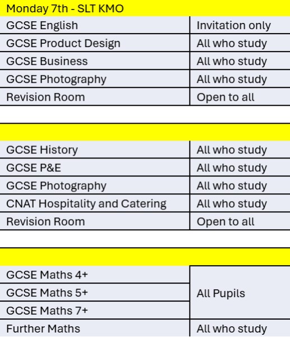
Task: Select CNAT Hospitality and Catering cell
Action: pos(95,203)
